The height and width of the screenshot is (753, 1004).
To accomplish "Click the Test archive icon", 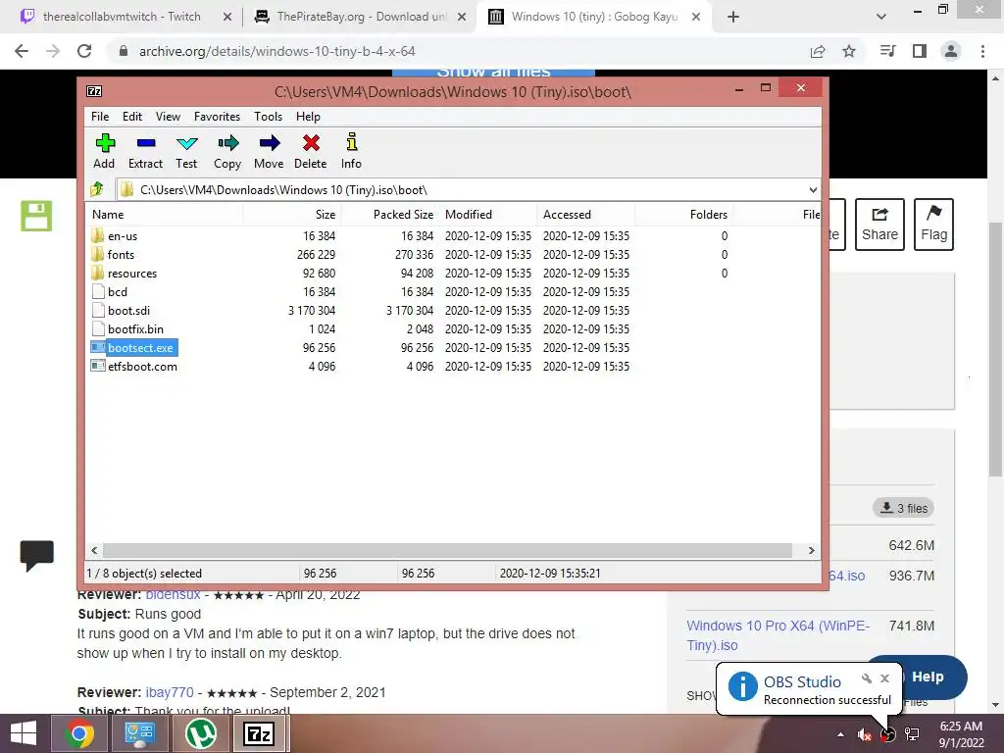I will click(186, 151).
